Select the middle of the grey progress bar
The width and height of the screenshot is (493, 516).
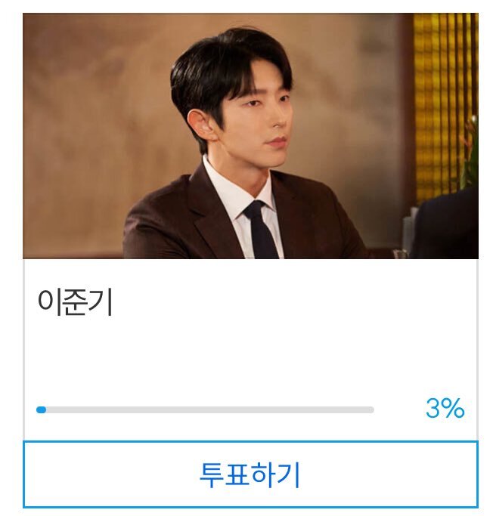205,409
